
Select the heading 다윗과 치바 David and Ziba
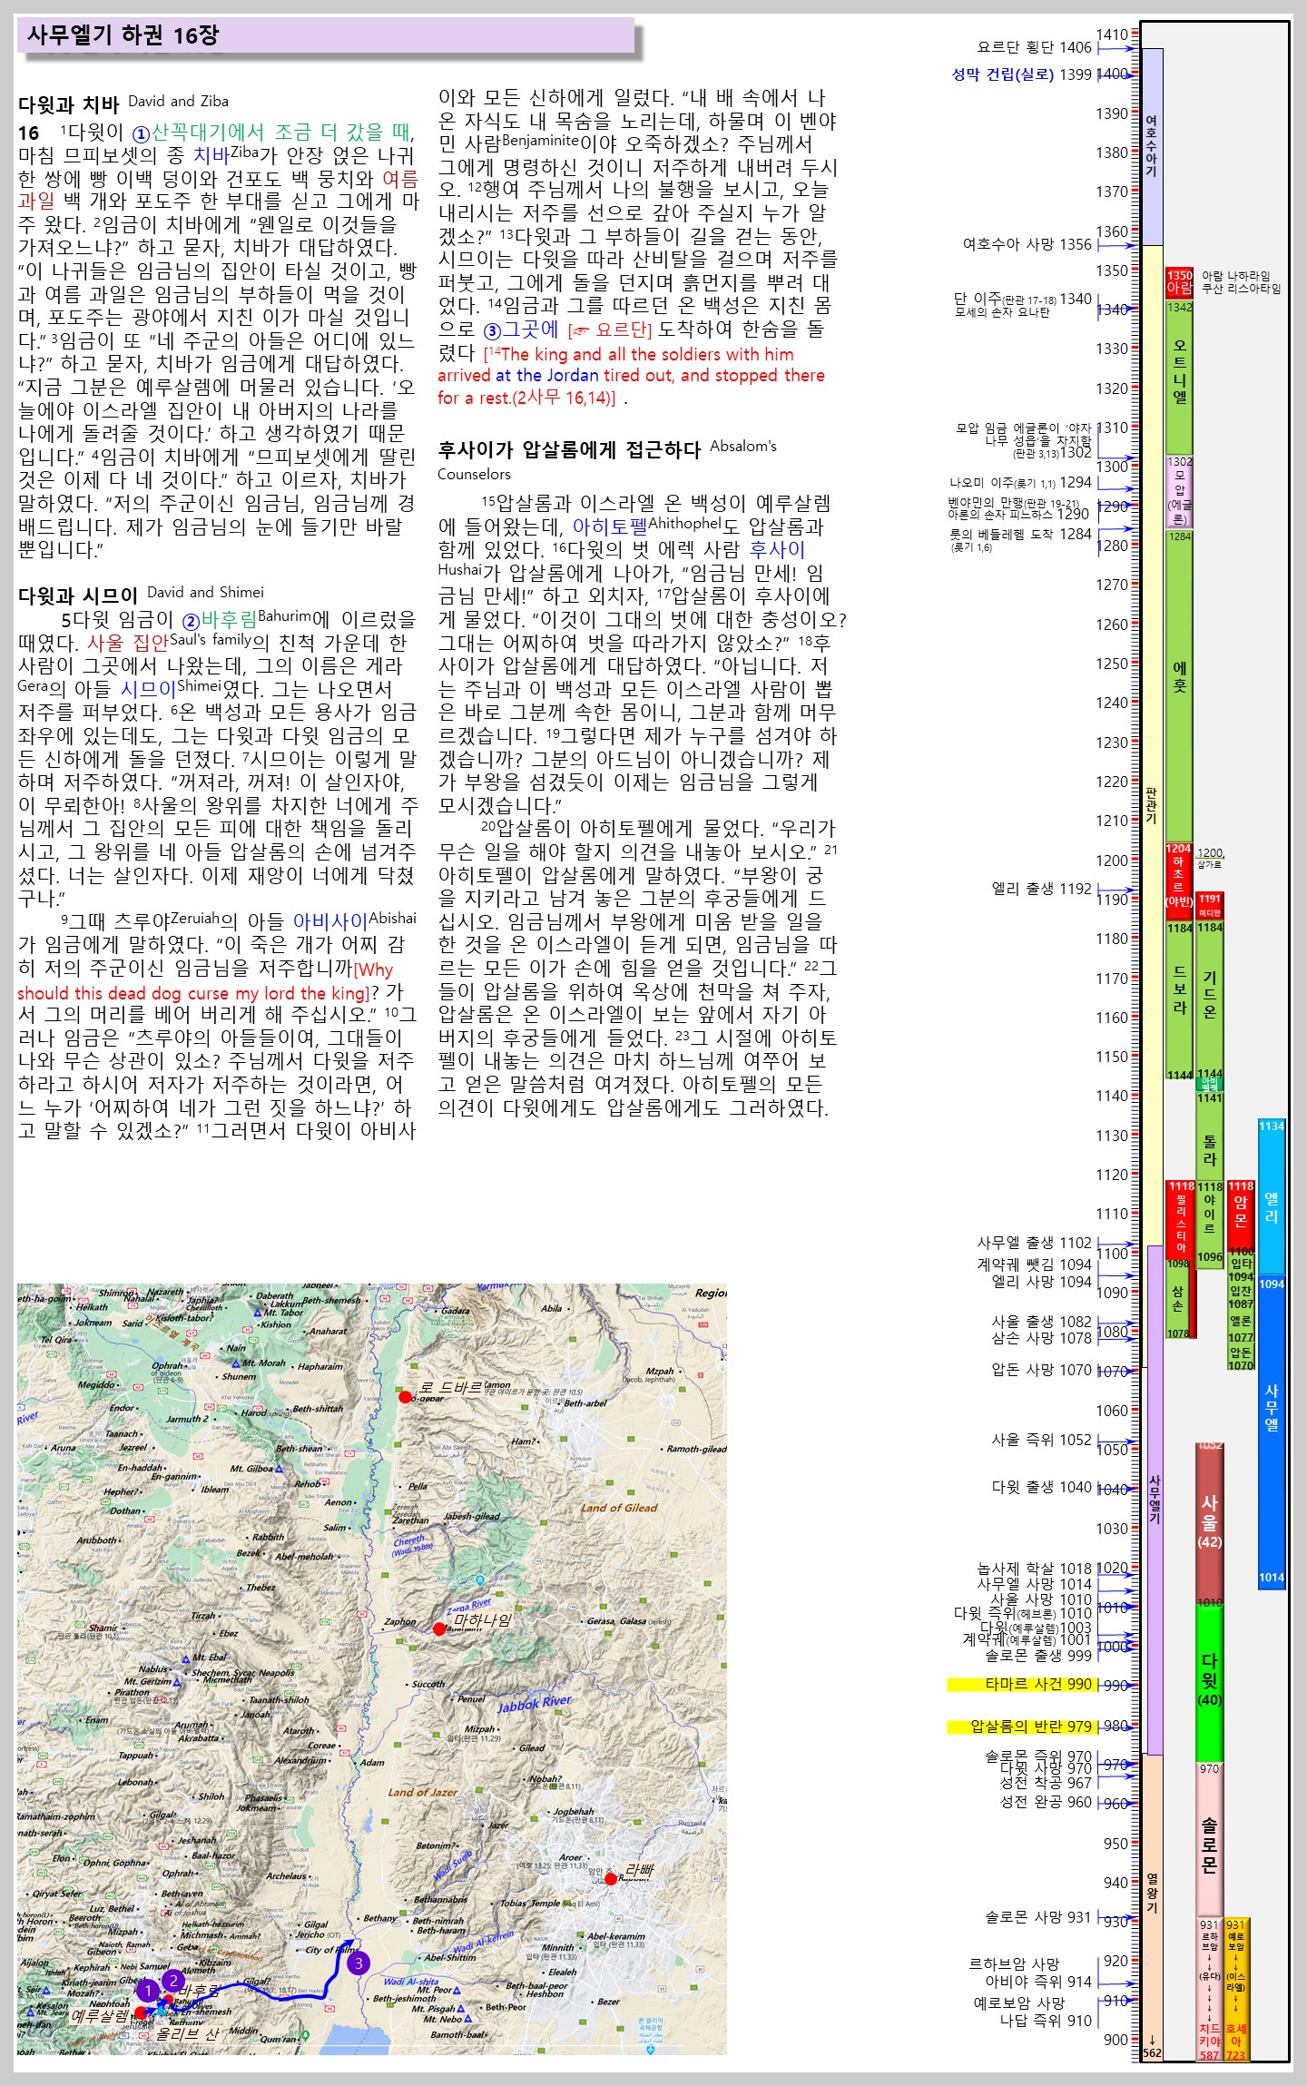123,103
